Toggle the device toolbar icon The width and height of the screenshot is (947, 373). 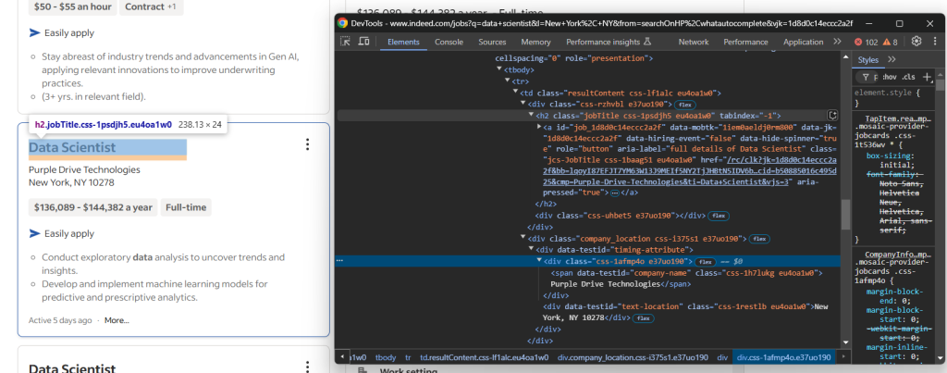point(363,42)
